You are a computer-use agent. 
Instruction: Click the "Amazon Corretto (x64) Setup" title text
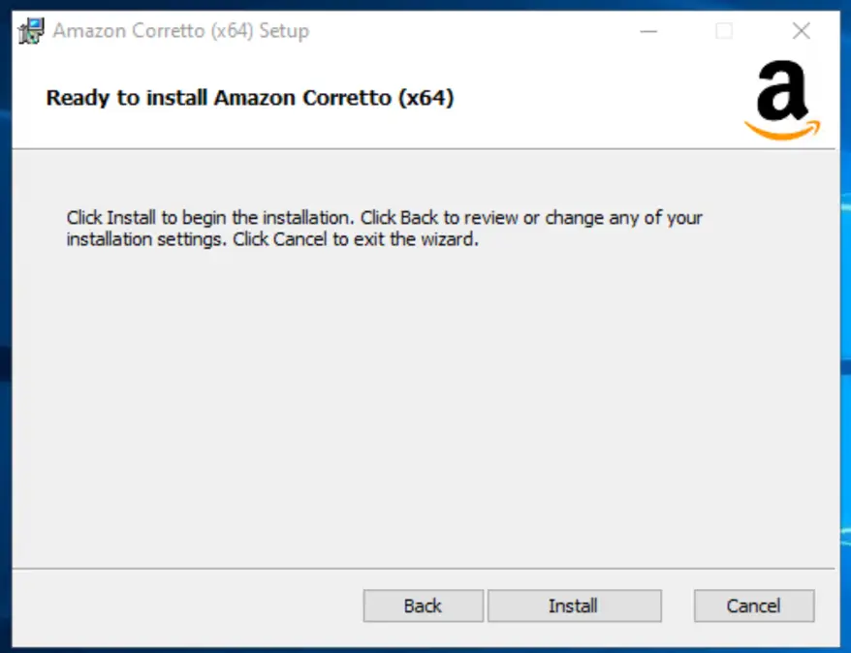click(x=180, y=31)
